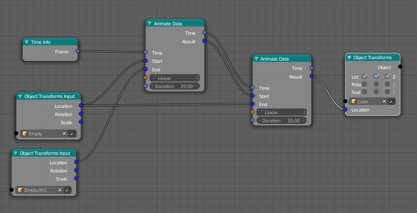This screenshot has width=417, height=213.
Task: Open Linear interpolation dropdown in second Animate Data
Action: (281, 112)
